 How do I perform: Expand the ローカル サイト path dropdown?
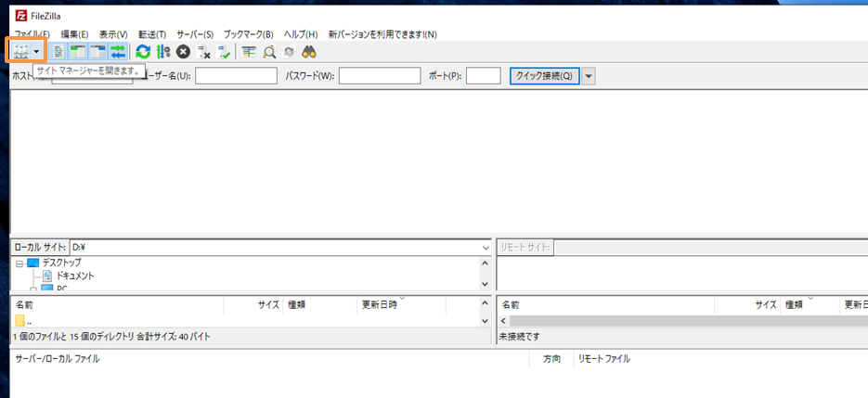tap(486, 248)
